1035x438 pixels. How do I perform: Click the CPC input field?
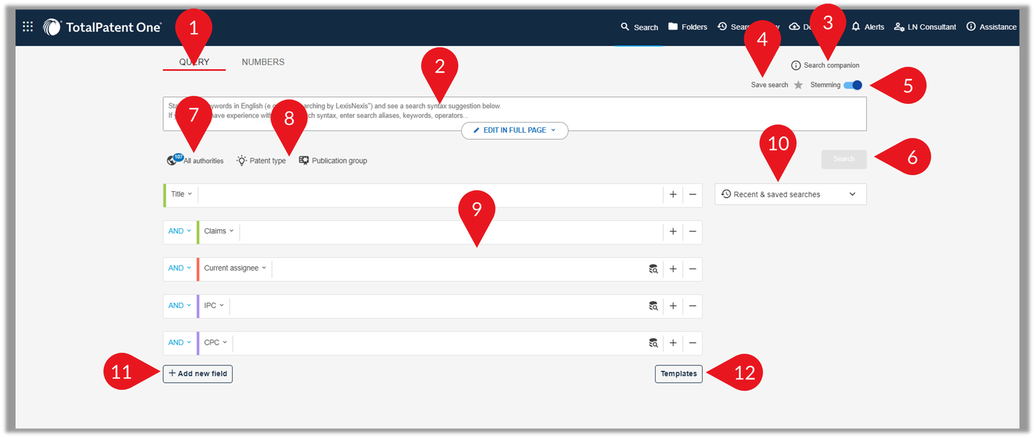coord(439,343)
